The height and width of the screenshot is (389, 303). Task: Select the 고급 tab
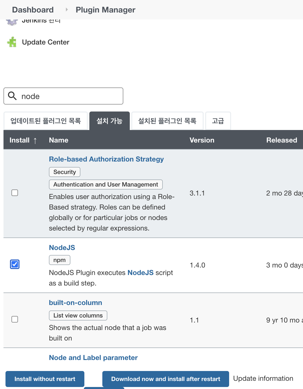(218, 121)
